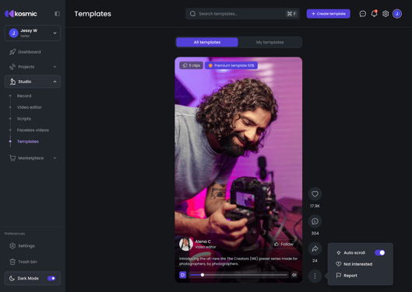Open chat messages icon in header
This screenshot has width=412, height=292.
click(363, 14)
